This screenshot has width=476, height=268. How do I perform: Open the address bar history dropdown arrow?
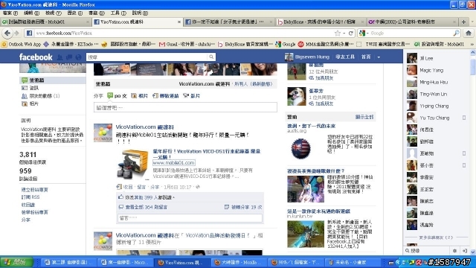(x=344, y=33)
